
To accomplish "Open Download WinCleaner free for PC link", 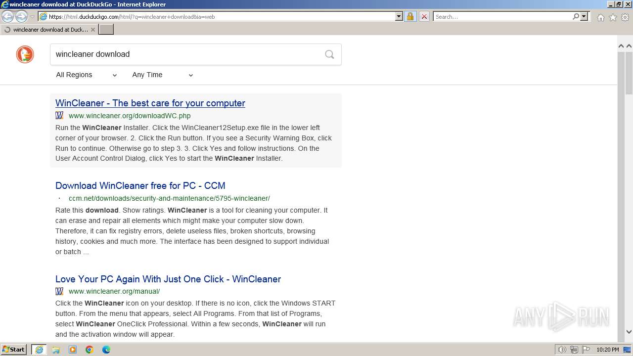I will [x=140, y=185].
